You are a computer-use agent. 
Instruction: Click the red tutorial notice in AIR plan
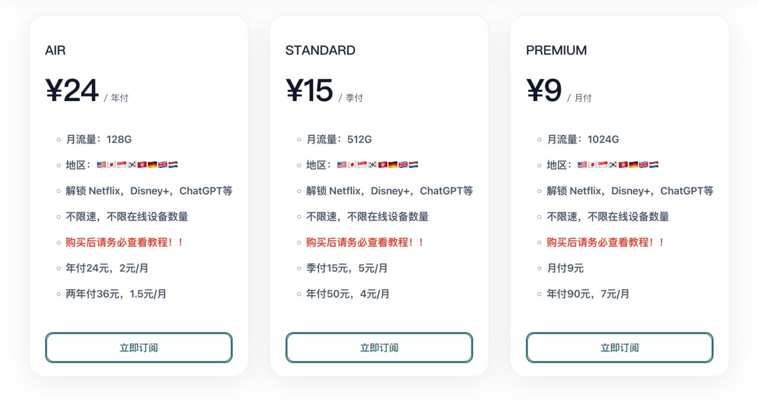[124, 242]
